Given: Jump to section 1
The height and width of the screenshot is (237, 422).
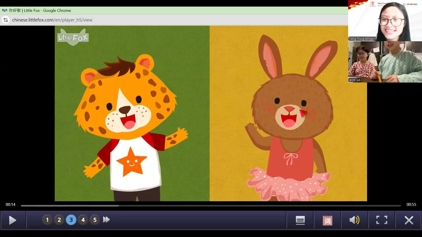Looking at the screenshot, I should click(47, 220).
